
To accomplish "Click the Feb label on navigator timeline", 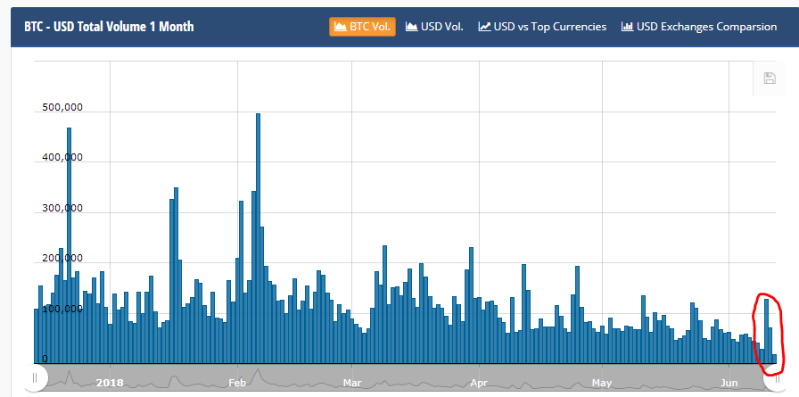I will 237,382.
